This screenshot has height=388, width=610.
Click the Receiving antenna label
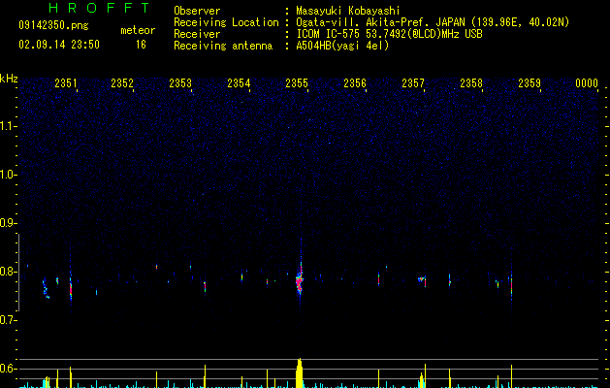[x=223, y=46]
